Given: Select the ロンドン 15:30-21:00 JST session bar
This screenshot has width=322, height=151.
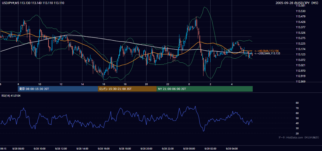Looking at the screenshot, I should click(127, 89).
